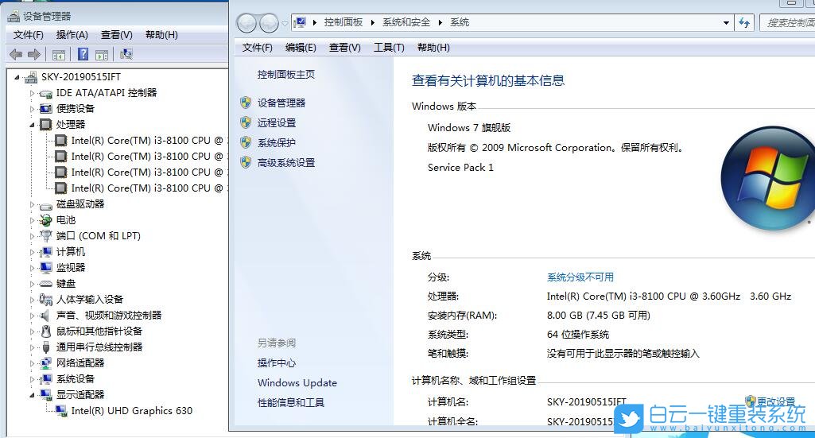Screen dimensions: 815x438
Task: Select 处理器 category in device tree
Action: [71, 124]
